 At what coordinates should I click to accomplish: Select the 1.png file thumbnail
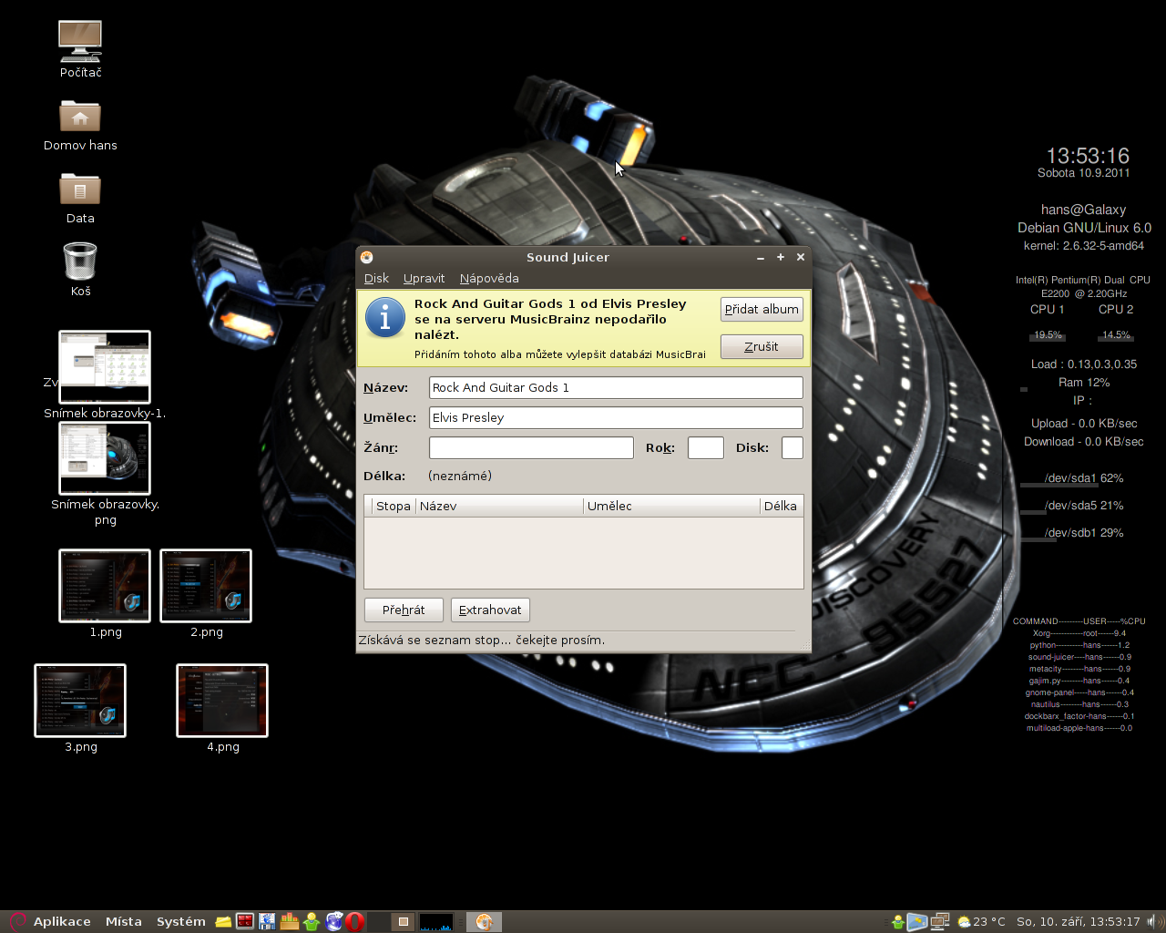[105, 586]
